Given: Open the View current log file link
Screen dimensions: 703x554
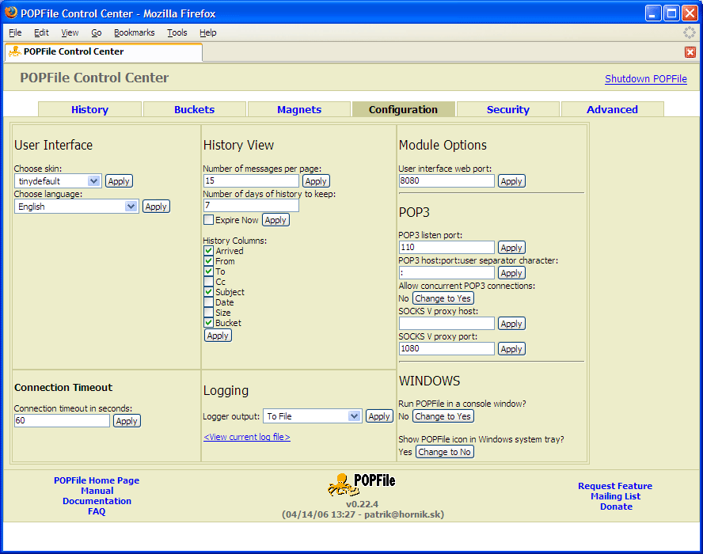Looking at the screenshot, I should pos(247,437).
